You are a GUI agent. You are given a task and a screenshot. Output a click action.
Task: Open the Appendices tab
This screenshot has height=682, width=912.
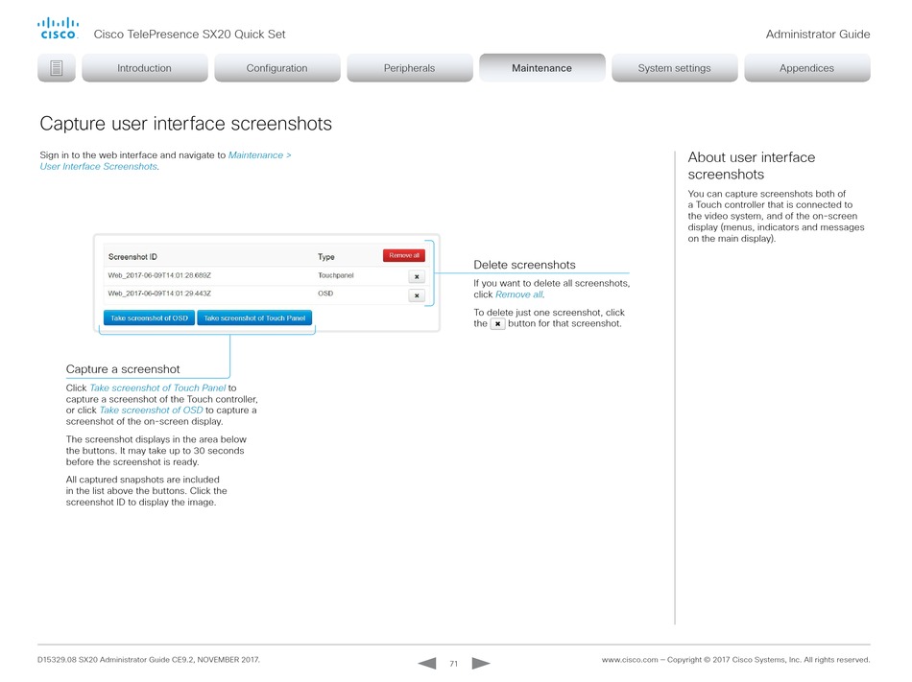pos(806,68)
